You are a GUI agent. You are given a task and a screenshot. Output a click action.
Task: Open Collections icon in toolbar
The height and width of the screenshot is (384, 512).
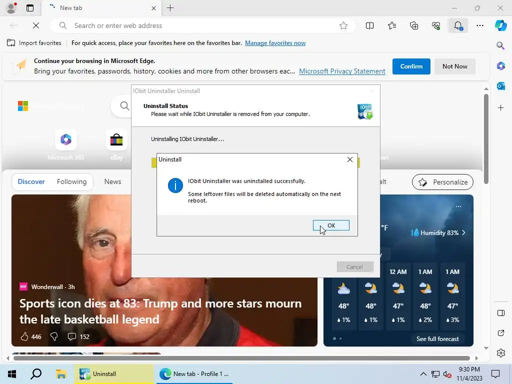click(x=413, y=25)
